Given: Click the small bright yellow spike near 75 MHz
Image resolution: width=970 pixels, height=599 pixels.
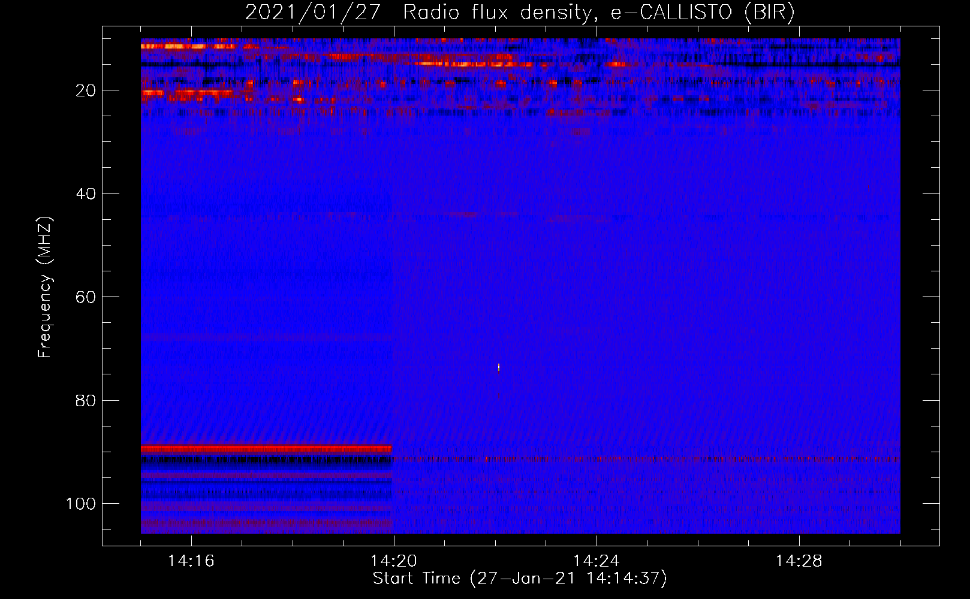Looking at the screenshot, I should click(x=499, y=367).
